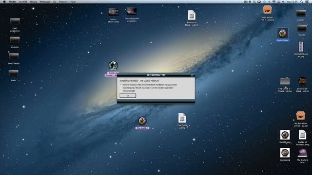This screenshot has width=312, height=175.
Task: Select the Guild2.png image file
Action: pos(285,135)
